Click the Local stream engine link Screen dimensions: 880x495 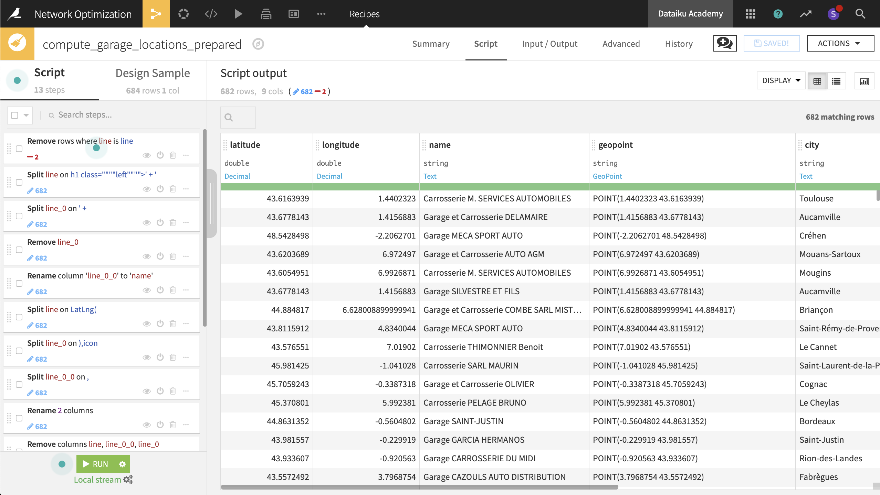click(x=98, y=480)
